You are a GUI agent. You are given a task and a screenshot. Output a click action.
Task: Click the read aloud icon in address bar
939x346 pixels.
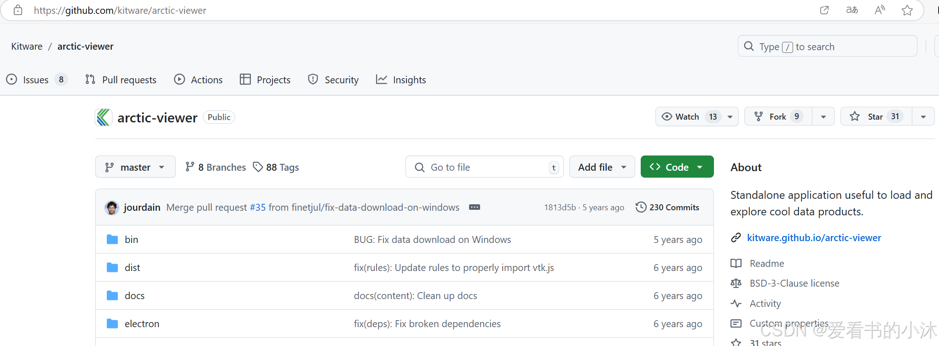click(x=880, y=10)
